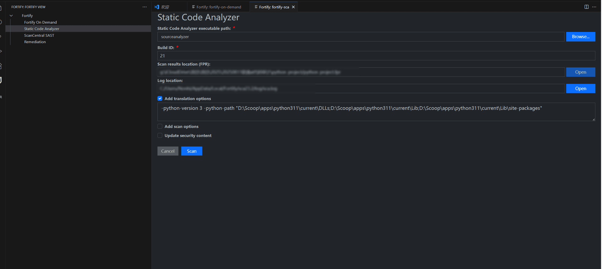602x269 pixels.
Task: Open Extensions view in activity bar
Action: (1, 66)
